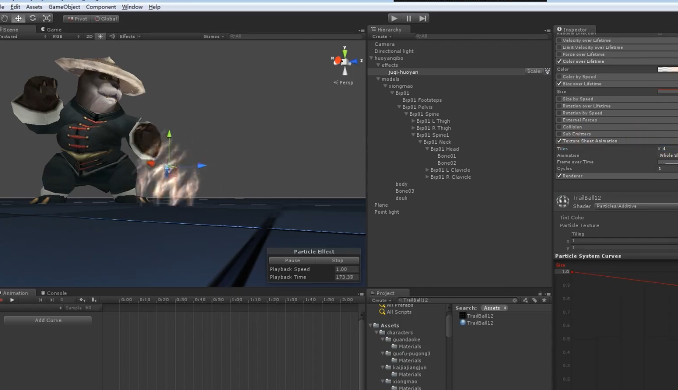
Task: Open the Window menu
Action: (132, 7)
